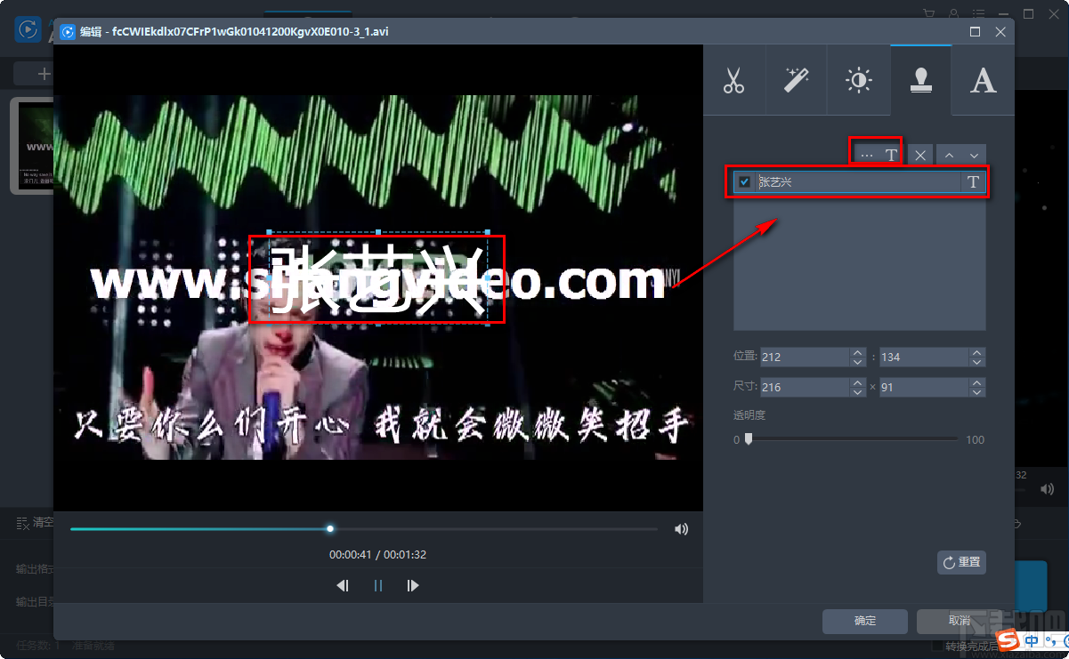The width and height of the screenshot is (1069, 659).
Task: Step forward one frame in preview
Action: coord(412,585)
